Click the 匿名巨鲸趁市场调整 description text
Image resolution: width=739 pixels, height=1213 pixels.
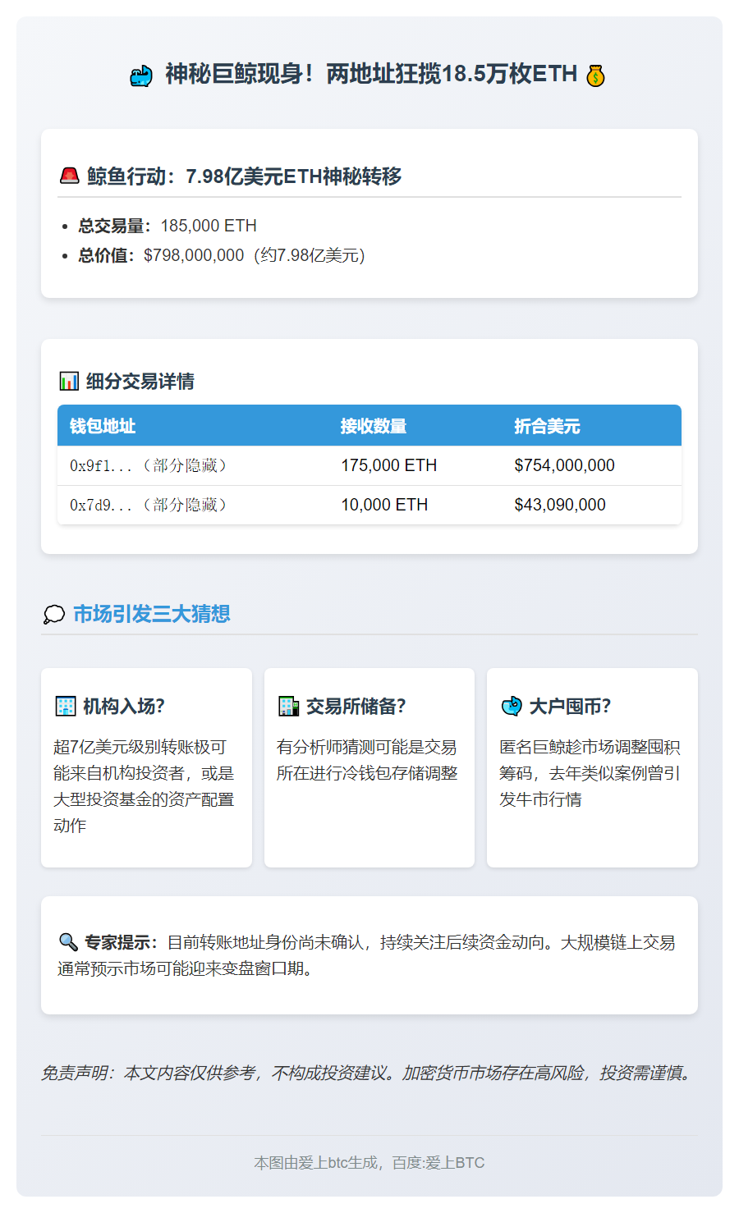coord(590,773)
